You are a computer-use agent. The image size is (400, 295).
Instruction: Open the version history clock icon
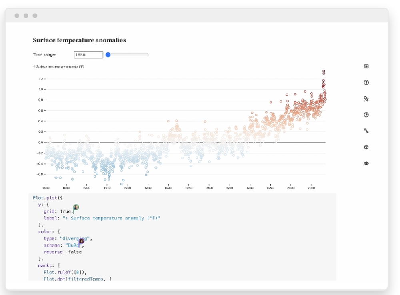(366, 115)
